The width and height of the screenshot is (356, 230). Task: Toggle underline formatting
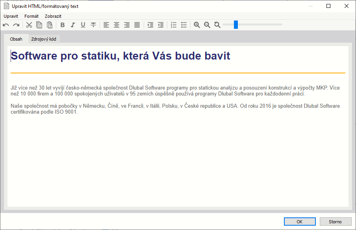click(x=83, y=24)
